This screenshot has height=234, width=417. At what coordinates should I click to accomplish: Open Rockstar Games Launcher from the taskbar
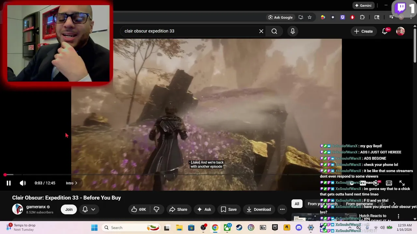pyautogui.click(x=287, y=227)
